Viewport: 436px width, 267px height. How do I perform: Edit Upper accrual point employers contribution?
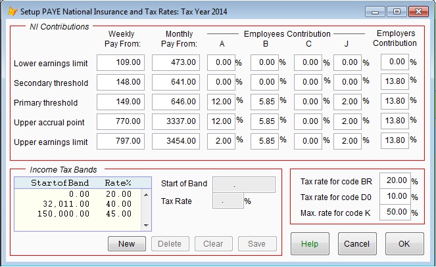point(395,121)
